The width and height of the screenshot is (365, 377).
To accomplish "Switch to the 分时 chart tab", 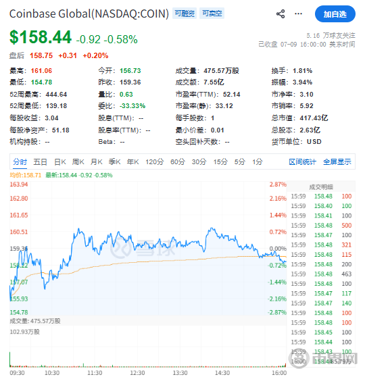I will point(20,161).
